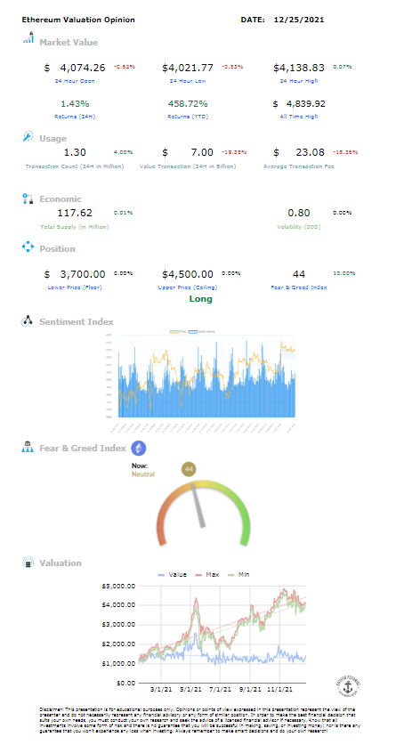
Task: Click the Usage wrench icon
Action: click(x=28, y=136)
